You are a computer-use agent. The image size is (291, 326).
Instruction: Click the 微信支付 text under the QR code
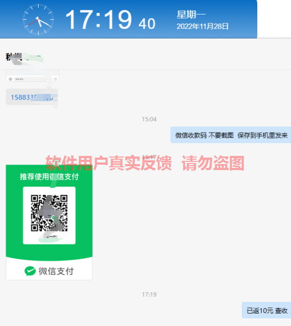(56, 271)
